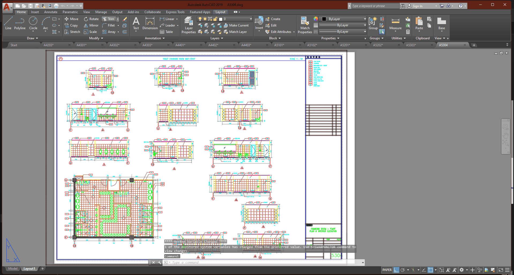Open the Annotate ribbon tab

(x=51, y=12)
